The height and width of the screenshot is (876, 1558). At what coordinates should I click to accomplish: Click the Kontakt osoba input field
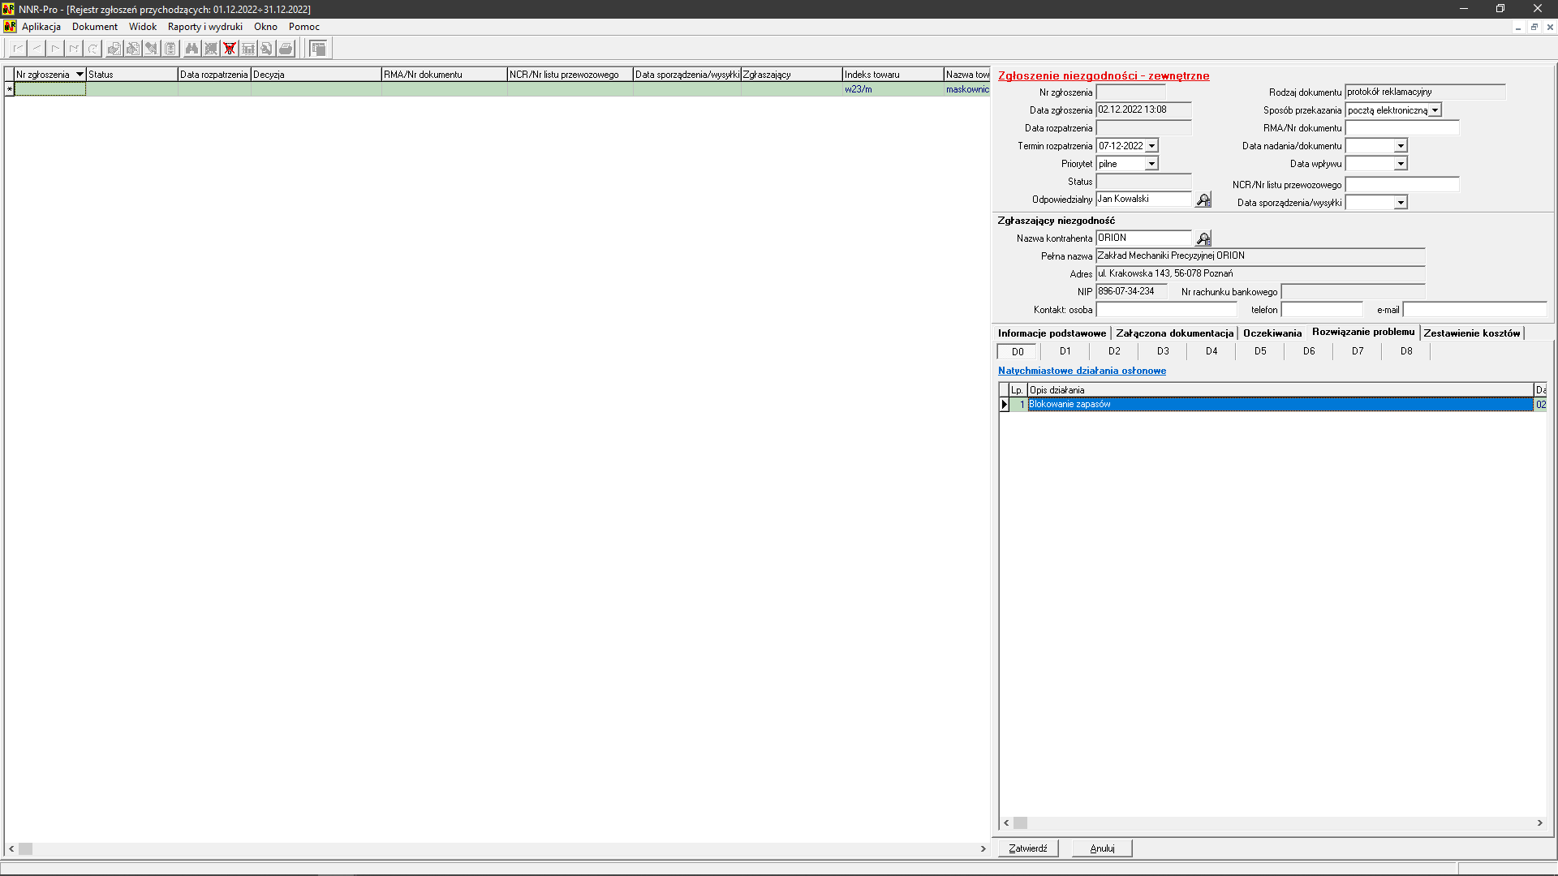click(1166, 310)
